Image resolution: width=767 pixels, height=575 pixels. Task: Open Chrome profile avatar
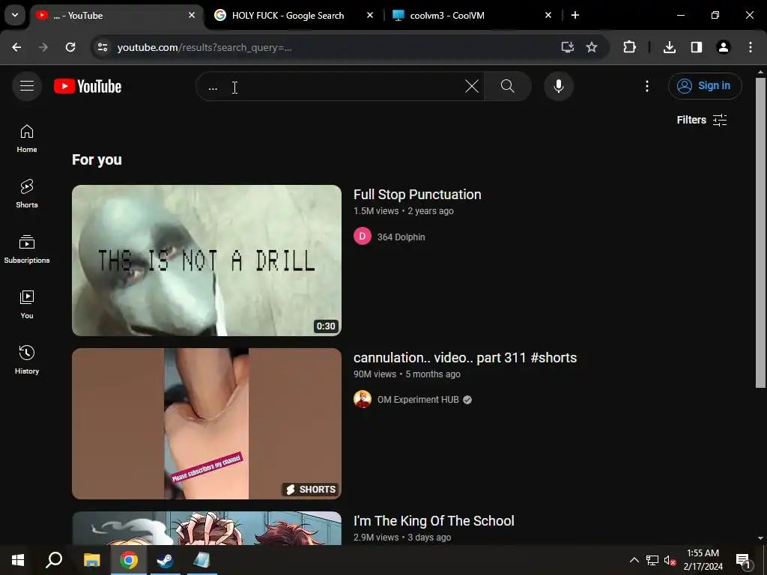click(724, 47)
